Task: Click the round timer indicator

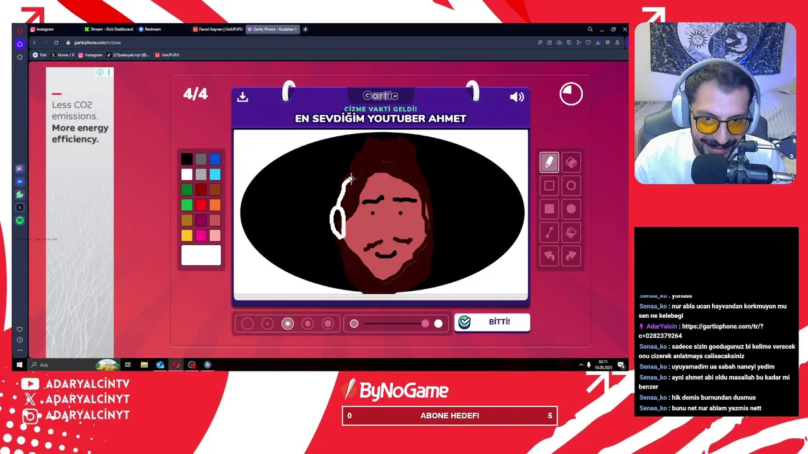Action: [x=571, y=94]
